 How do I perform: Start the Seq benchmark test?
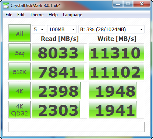coord(19,52)
